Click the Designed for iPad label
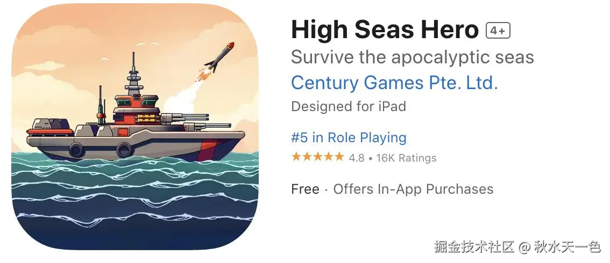The image size is (610, 263). pyautogui.click(x=349, y=106)
